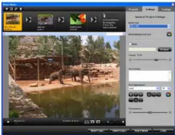Click the music file path field
The image size is (175, 135).
coord(142,49)
